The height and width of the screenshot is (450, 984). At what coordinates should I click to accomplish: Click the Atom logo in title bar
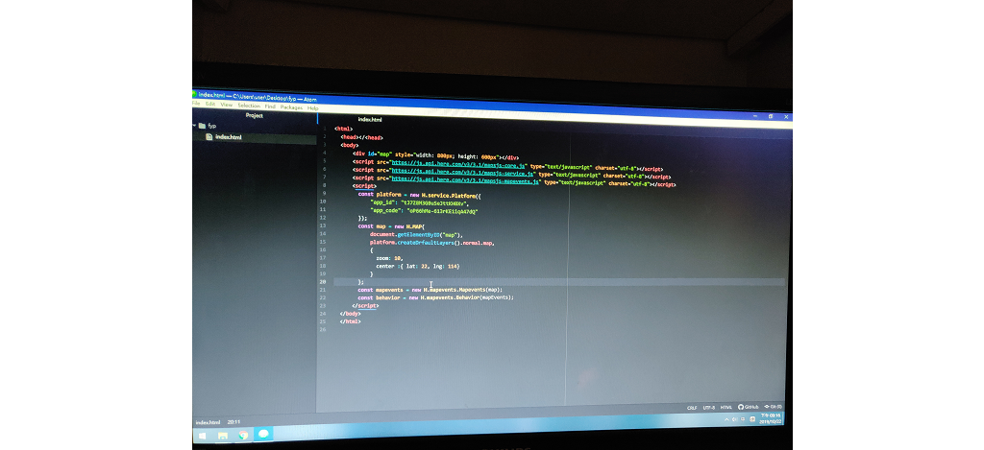(194, 94)
